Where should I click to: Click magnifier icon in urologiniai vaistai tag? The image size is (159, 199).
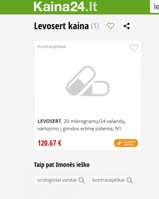tap(81, 180)
